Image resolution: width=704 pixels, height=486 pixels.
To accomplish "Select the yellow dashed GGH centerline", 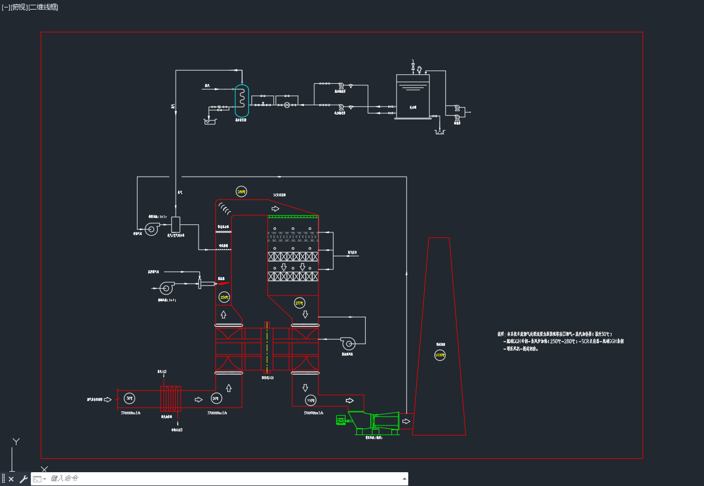I will (x=267, y=348).
